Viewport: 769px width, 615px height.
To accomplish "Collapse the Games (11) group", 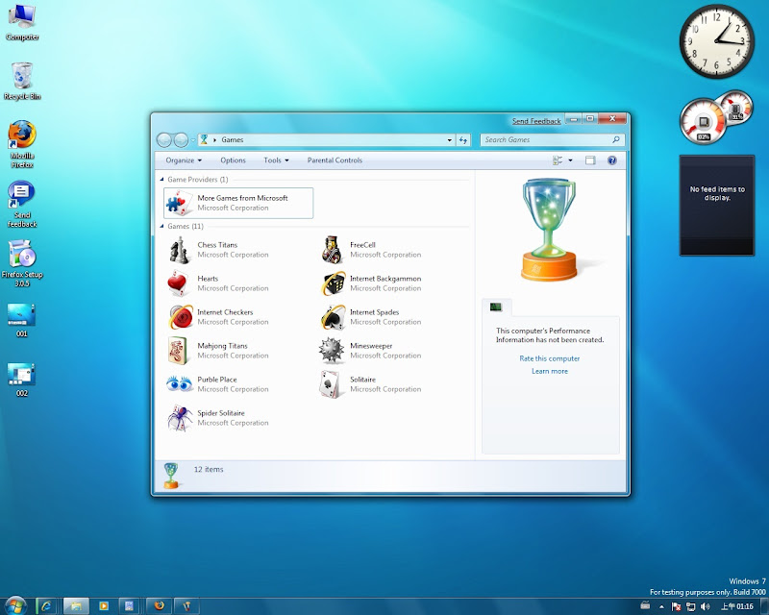I will (161, 226).
